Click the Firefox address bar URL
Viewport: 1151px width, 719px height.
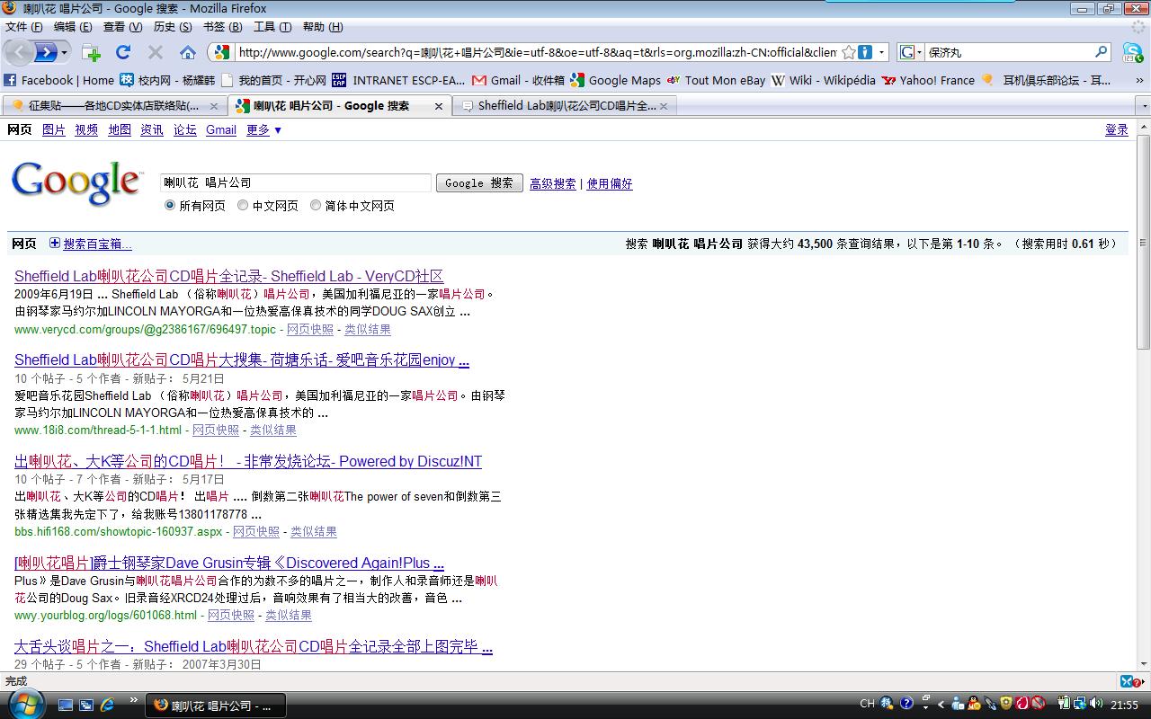(537, 52)
